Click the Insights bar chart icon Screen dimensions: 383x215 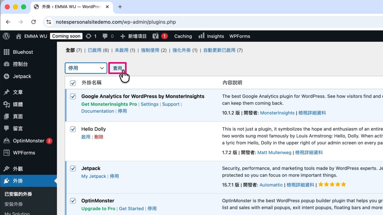(x=201, y=36)
